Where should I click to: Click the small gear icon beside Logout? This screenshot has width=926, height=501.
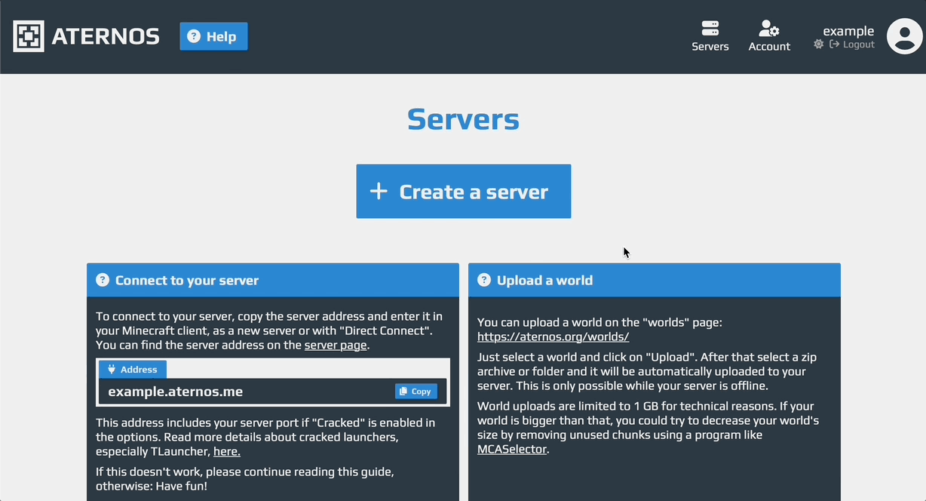818,45
